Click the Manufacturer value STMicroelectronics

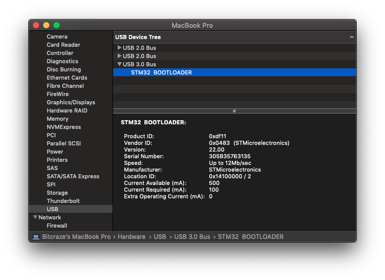tap(235, 170)
